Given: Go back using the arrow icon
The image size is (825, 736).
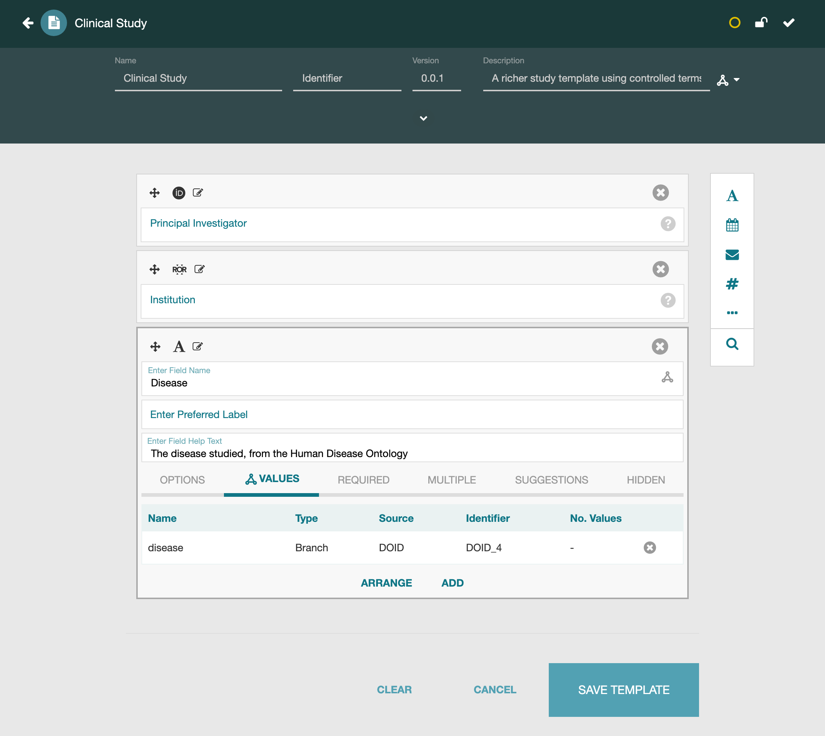Looking at the screenshot, I should (x=28, y=23).
